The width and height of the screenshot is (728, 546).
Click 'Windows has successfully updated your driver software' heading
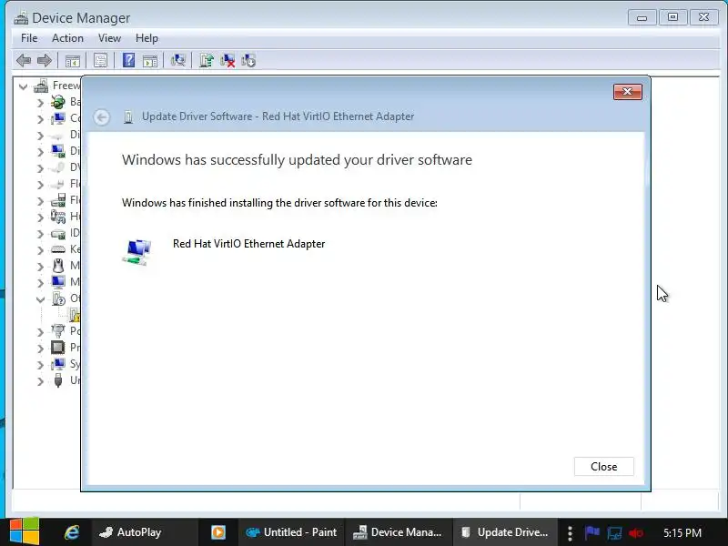coord(298,160)
